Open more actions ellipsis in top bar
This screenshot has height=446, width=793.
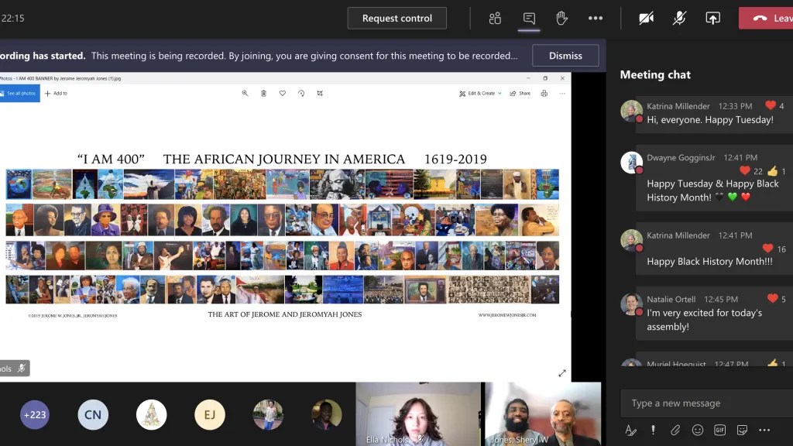point(596,19)
